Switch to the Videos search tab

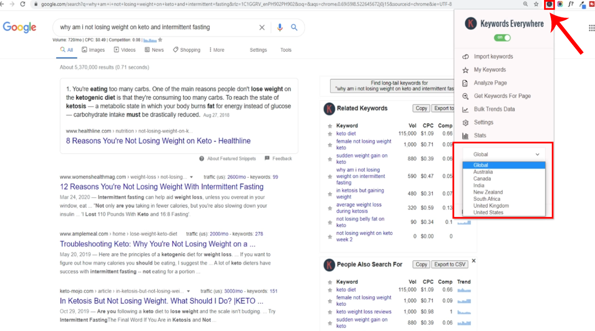tap(125, 50)
